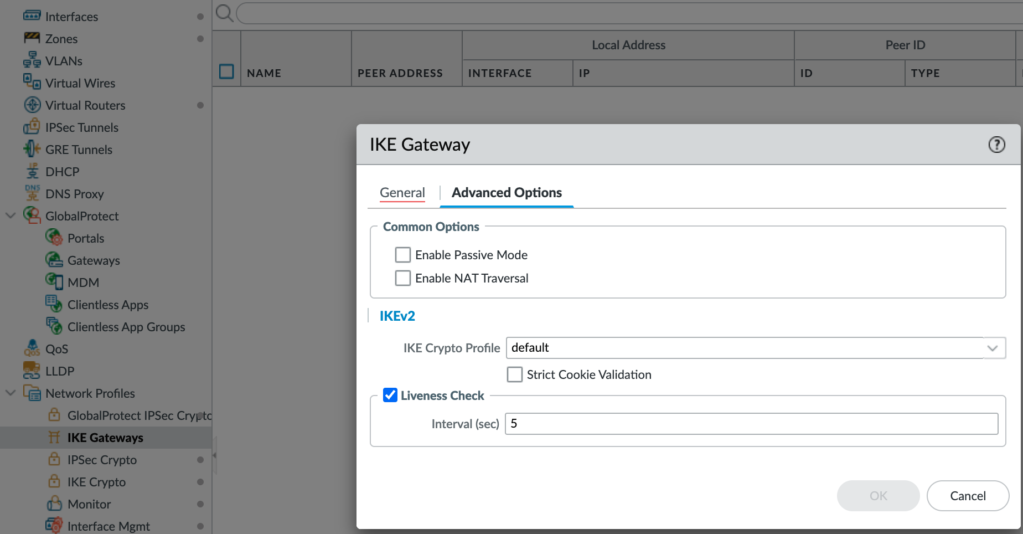Screen dimensions: 1023x534
Task: Open the IKE Crypto profiles page
Action: 97,481
